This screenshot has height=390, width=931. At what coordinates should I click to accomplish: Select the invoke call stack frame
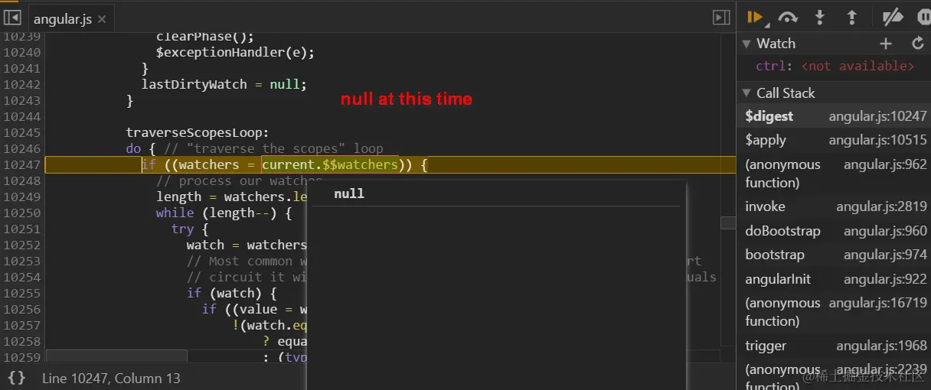[x=835, y=206]
